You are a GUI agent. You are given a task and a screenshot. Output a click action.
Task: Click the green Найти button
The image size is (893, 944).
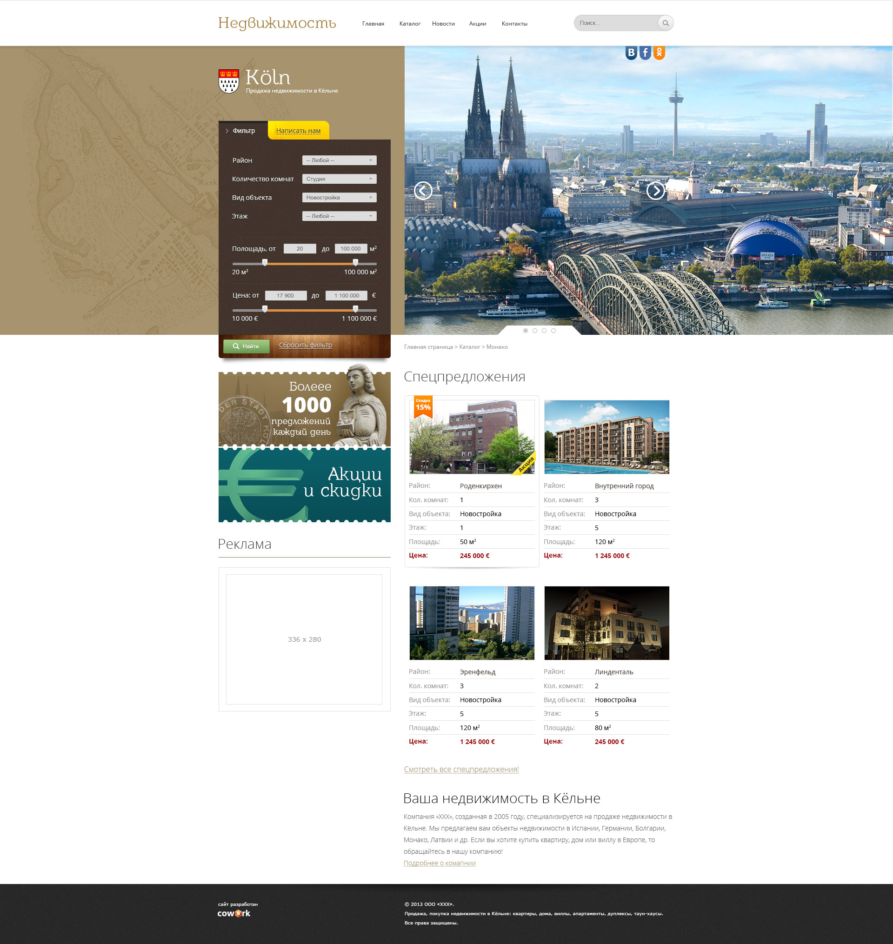pyautogui.click(x=246, y=346)
